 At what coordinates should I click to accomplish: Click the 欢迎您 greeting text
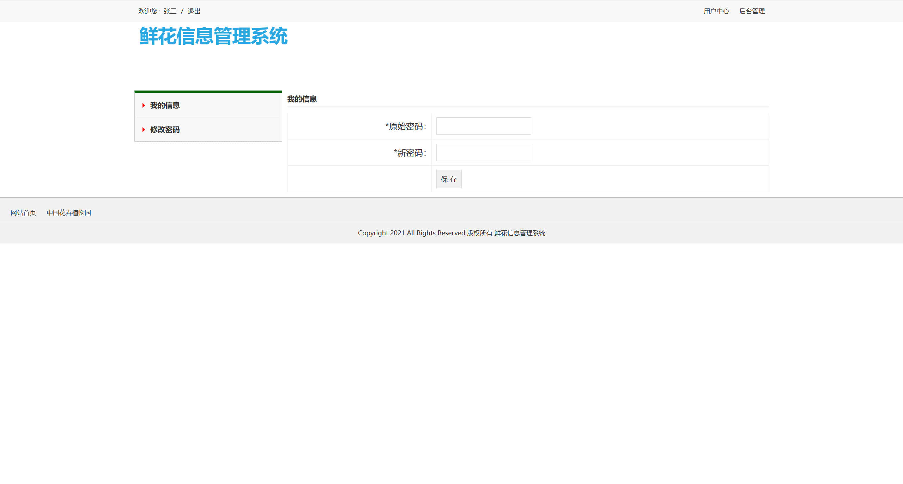pyautogui.click(x=149, y=11)
